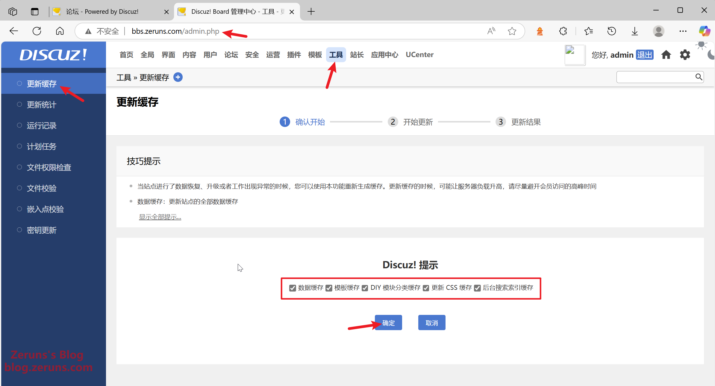Click the read aloud icon
Image resolution: width=715 pixels, height=386 pixels.
491,31
